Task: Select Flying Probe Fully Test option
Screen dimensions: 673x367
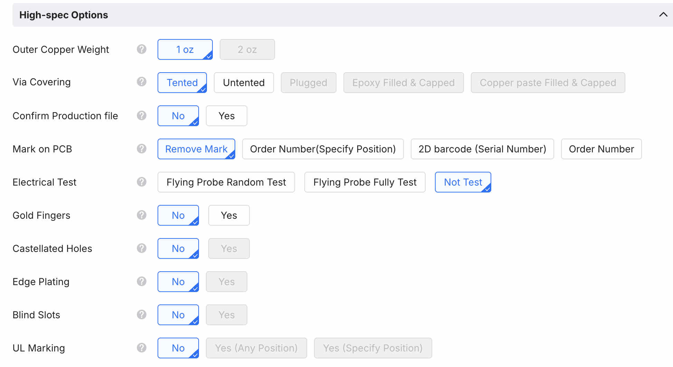Action: coord(364,182)
